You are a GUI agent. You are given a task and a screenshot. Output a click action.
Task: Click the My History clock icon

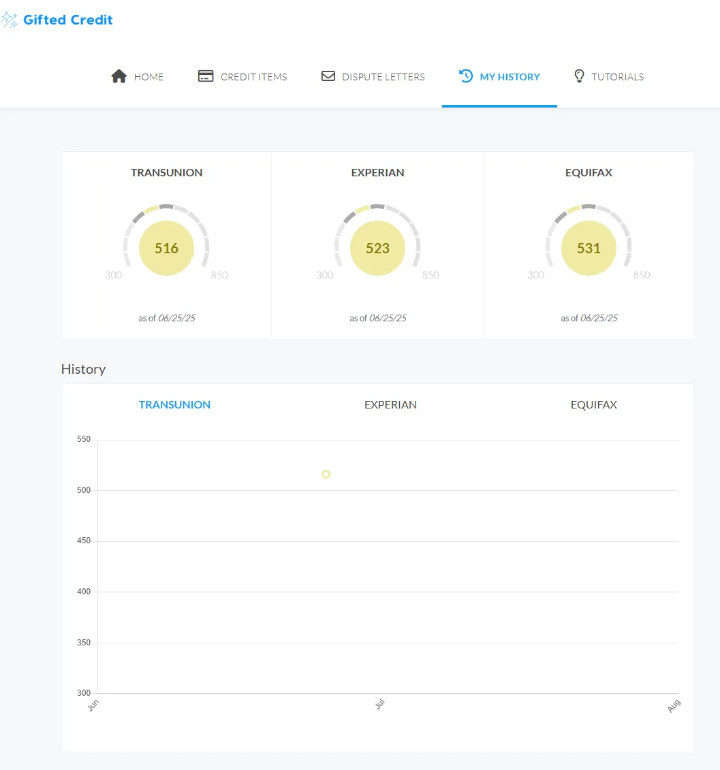point(466,76)
